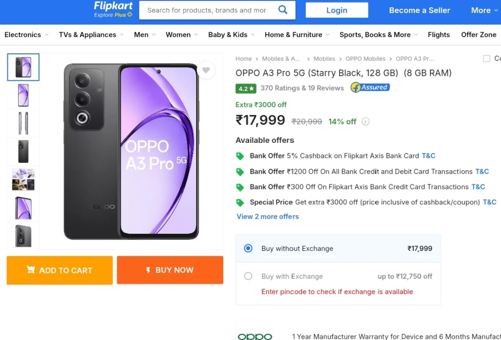Follow the View 2 more offers link
This screenshot has height=340, width=501.
[x=268, y=217]
